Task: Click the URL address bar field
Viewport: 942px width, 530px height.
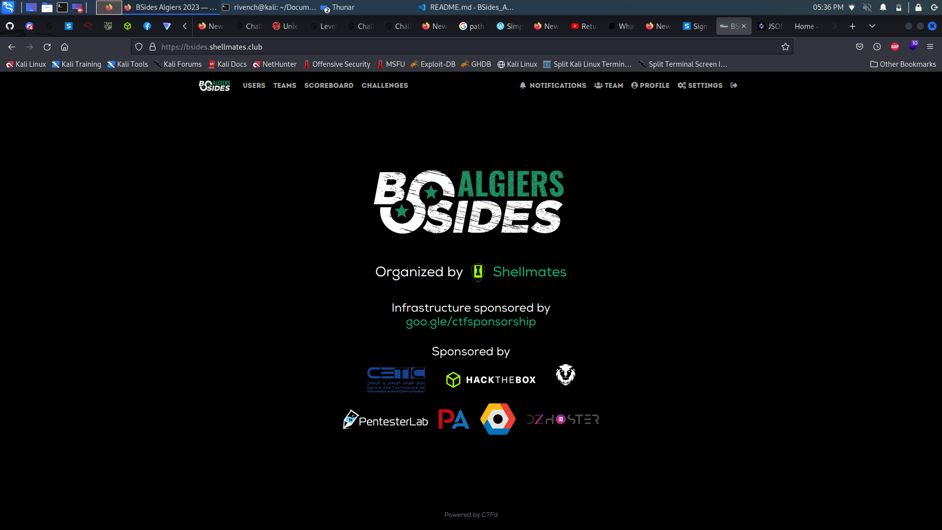Action: point(442,47)
